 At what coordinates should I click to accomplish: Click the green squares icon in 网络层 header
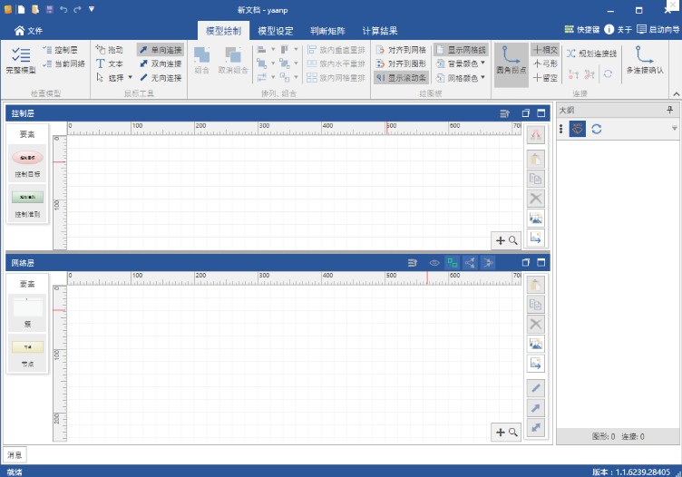(x=453, y=263)
